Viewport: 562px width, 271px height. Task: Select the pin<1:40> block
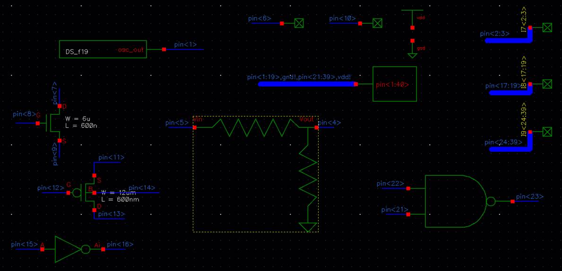(x=395, y=84)
